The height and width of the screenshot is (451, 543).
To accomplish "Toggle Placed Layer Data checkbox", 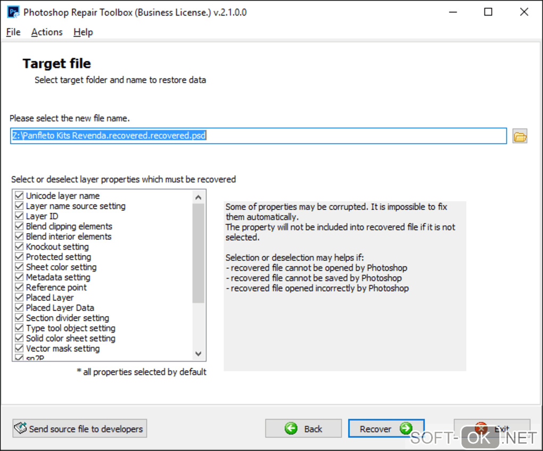I will point(19,308).
